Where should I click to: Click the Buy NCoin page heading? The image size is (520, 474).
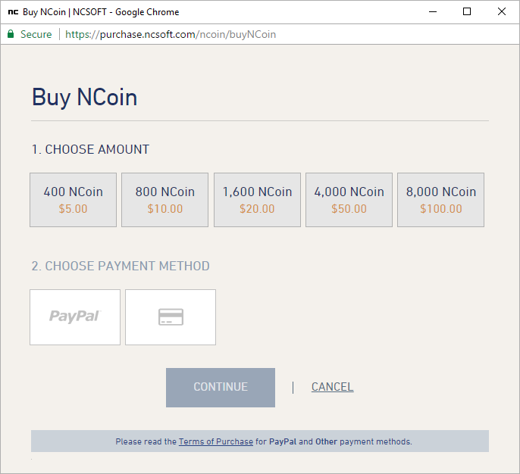pos(84,98)
